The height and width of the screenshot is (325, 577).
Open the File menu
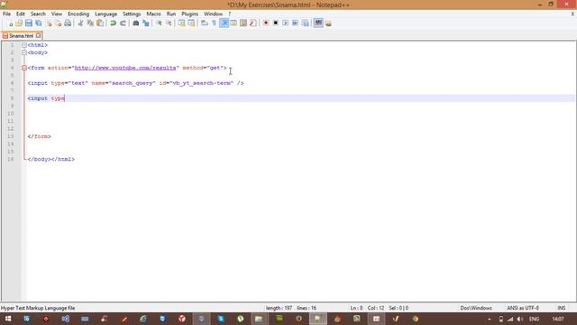click(x=6, y=14)
